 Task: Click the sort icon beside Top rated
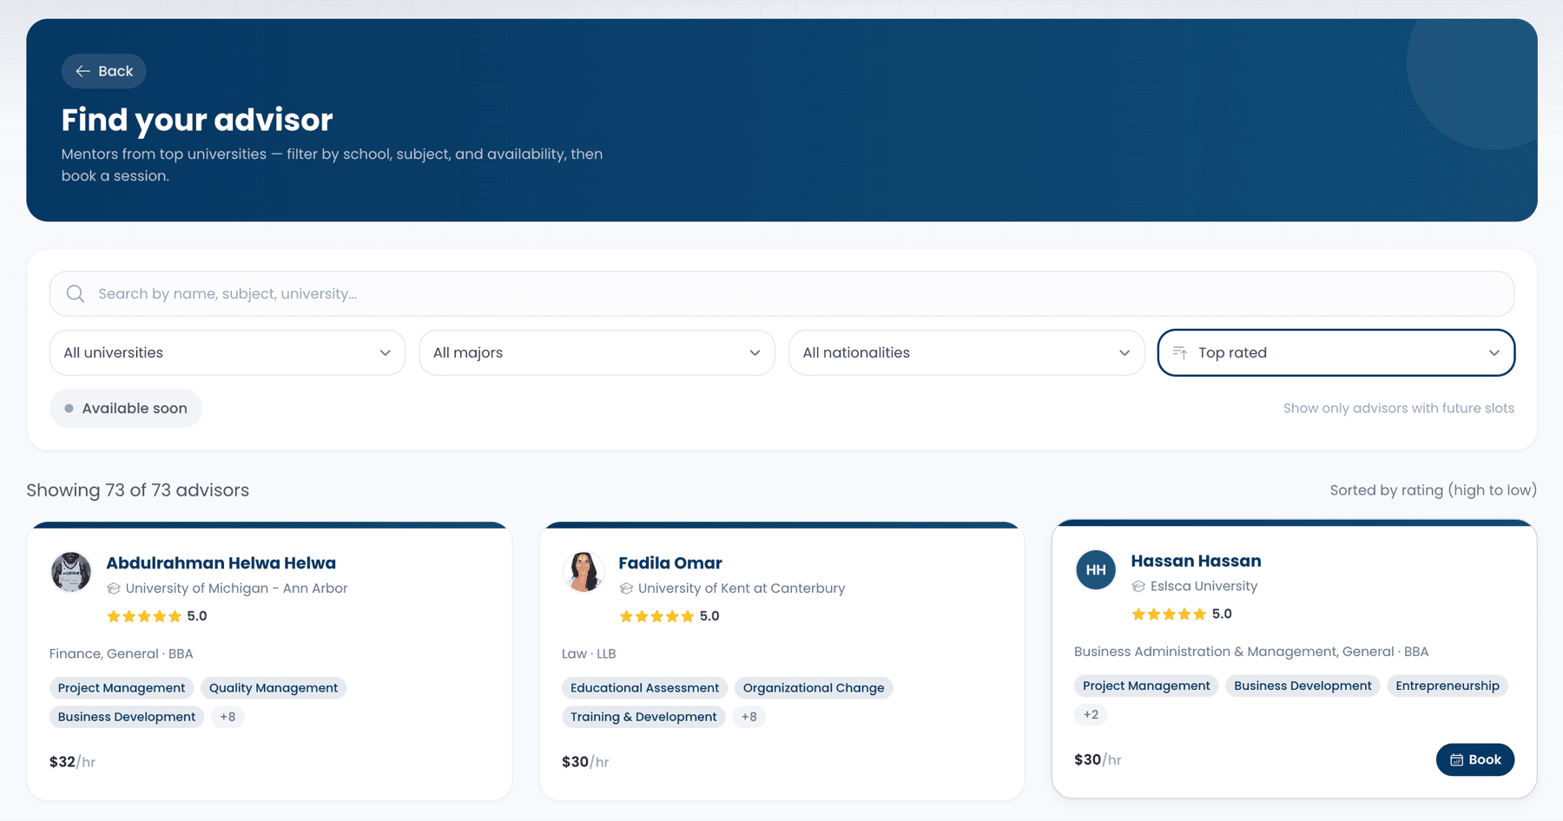[1179, 352]
